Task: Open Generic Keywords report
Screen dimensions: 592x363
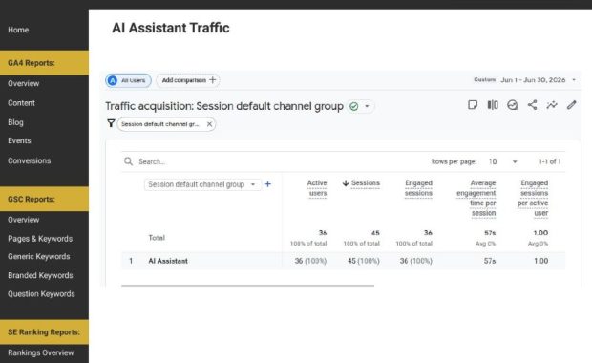Action: tap(39, 256)
